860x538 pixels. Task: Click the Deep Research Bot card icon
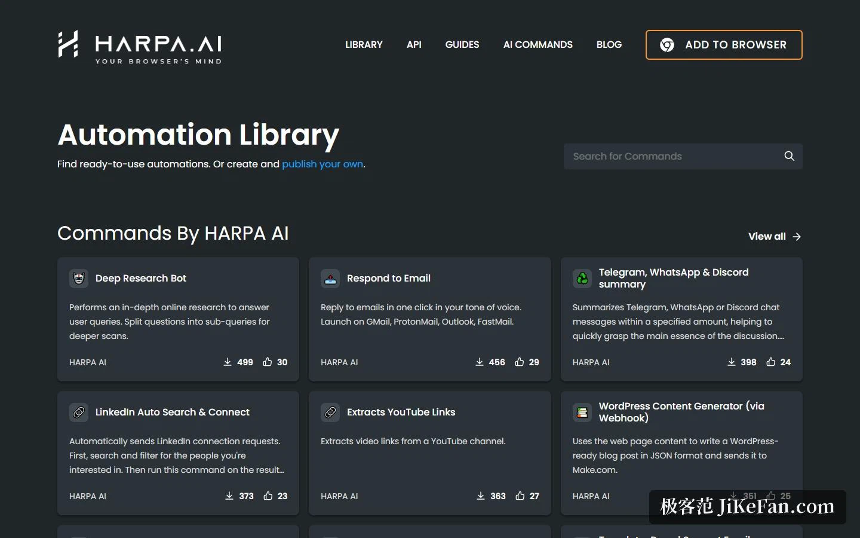pos(79,279)
